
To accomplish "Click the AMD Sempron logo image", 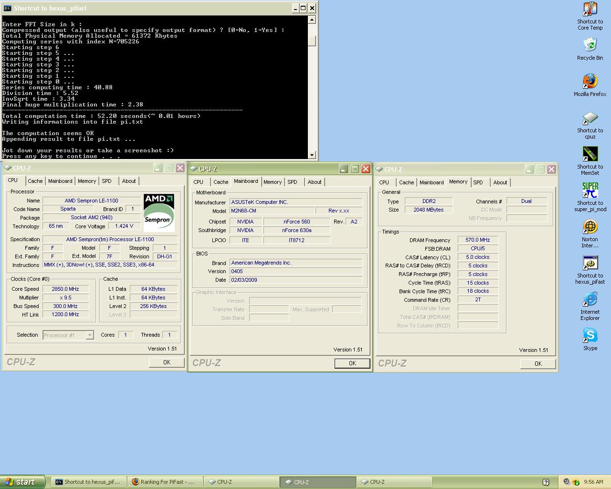I will 159,213.
